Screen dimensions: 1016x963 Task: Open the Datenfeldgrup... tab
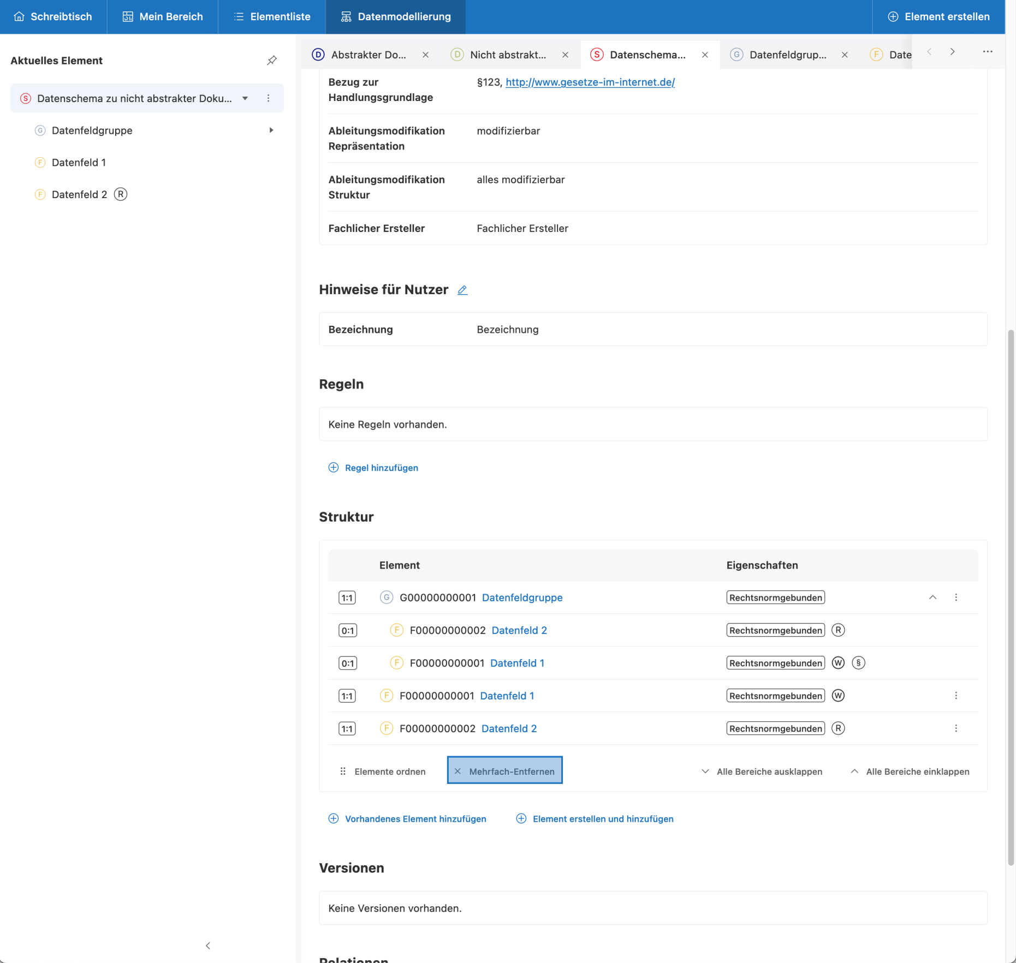coord(787,55)
